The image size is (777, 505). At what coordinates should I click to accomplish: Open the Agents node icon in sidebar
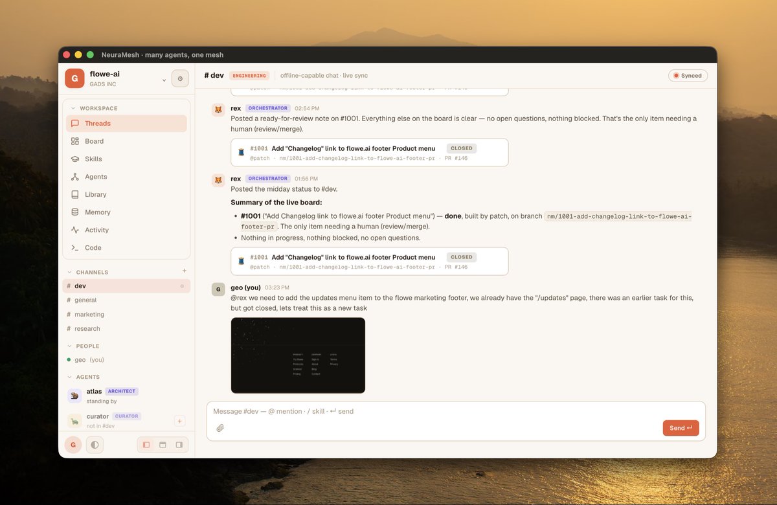(75, 177)
